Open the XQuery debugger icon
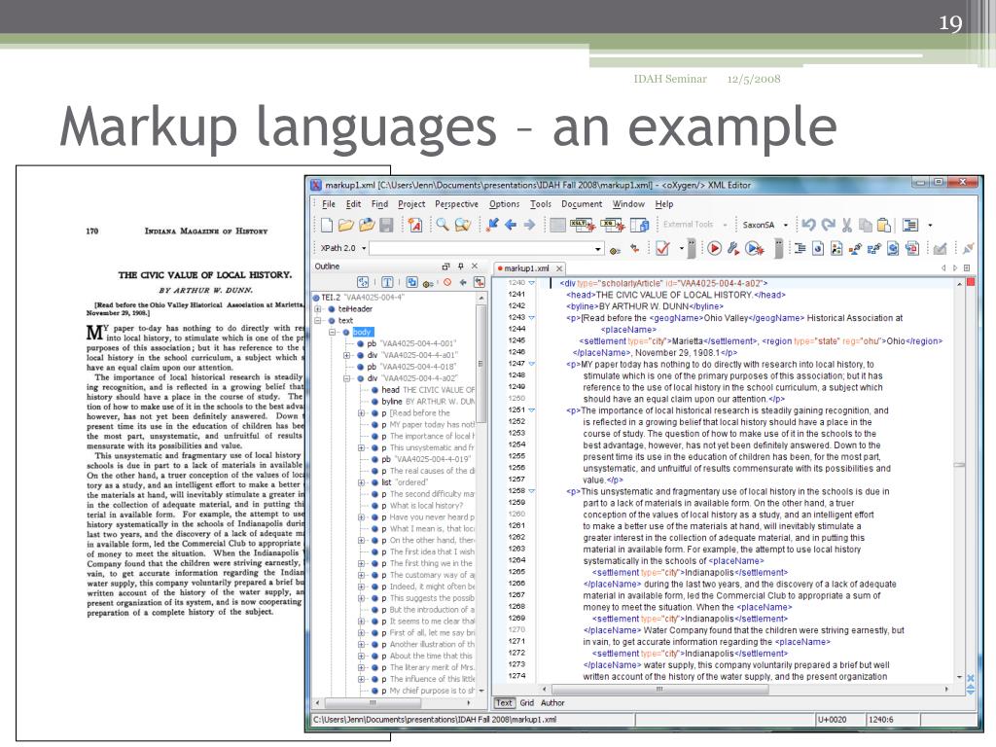Viewport: 996px width, 747px height. click(x=613, y=225)
